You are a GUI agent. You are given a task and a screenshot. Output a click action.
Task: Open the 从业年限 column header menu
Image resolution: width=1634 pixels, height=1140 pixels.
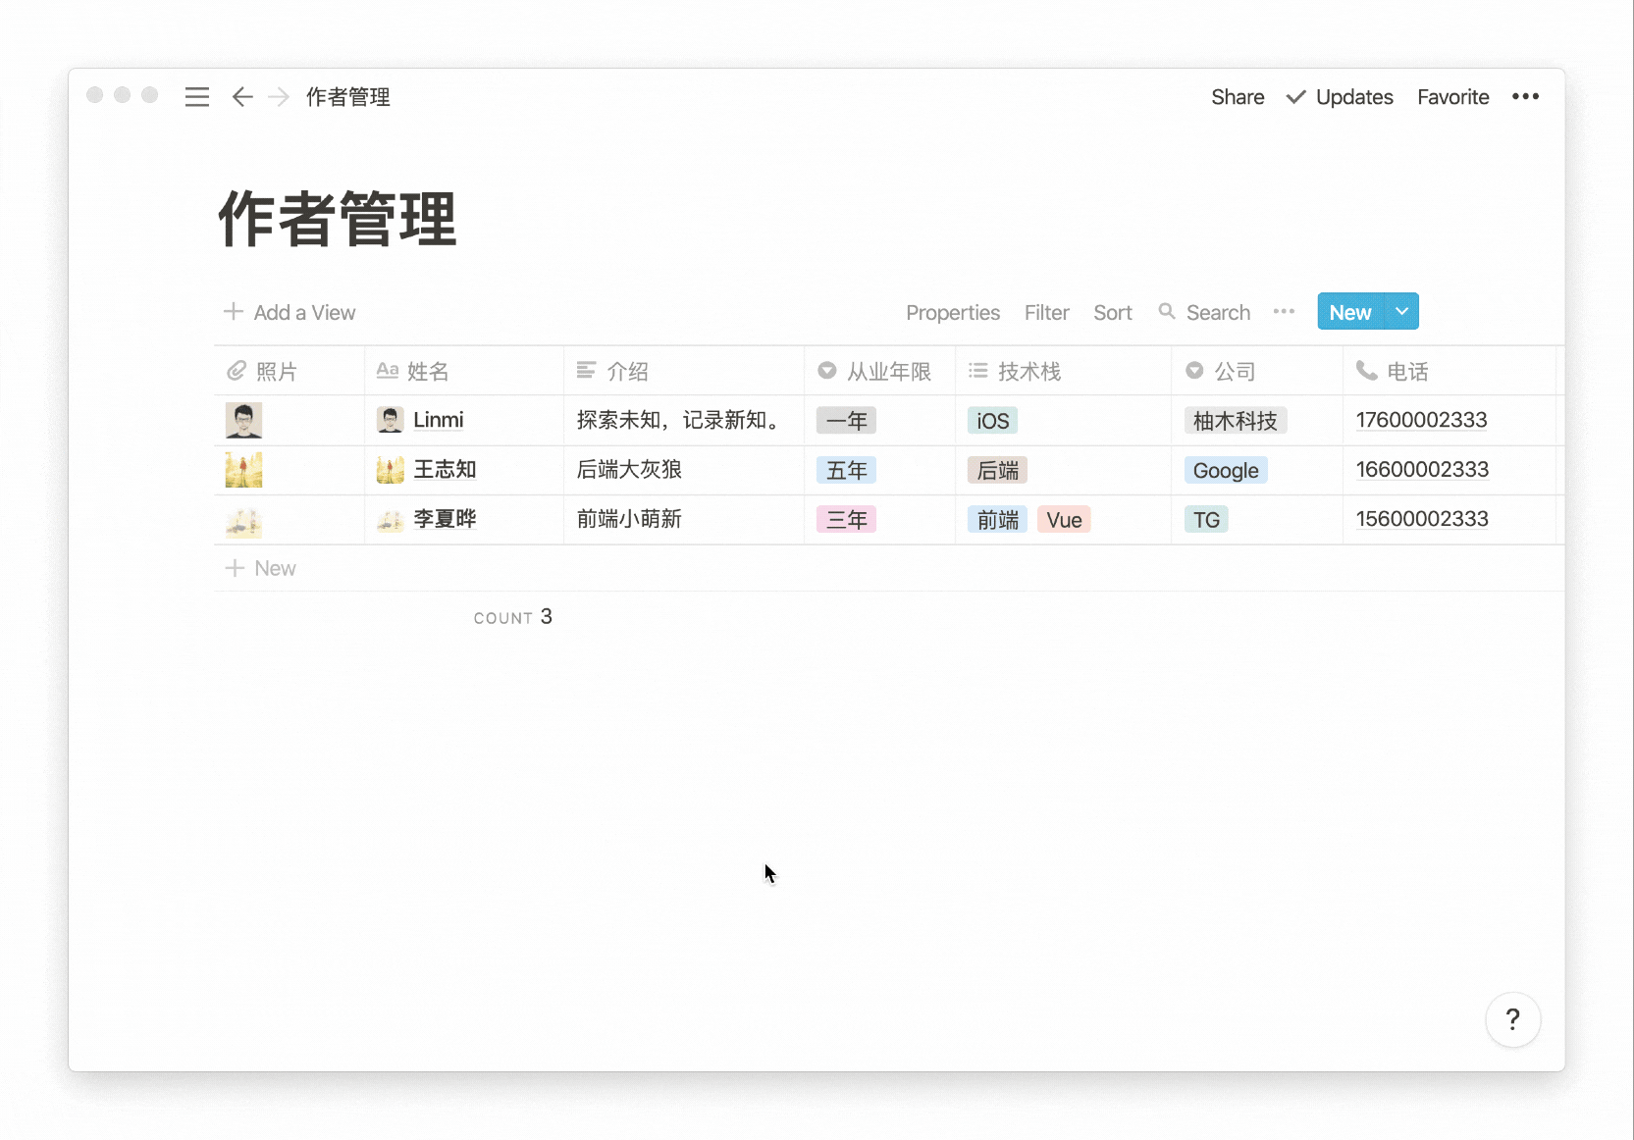pyautogui.click(x=879, y=371)
